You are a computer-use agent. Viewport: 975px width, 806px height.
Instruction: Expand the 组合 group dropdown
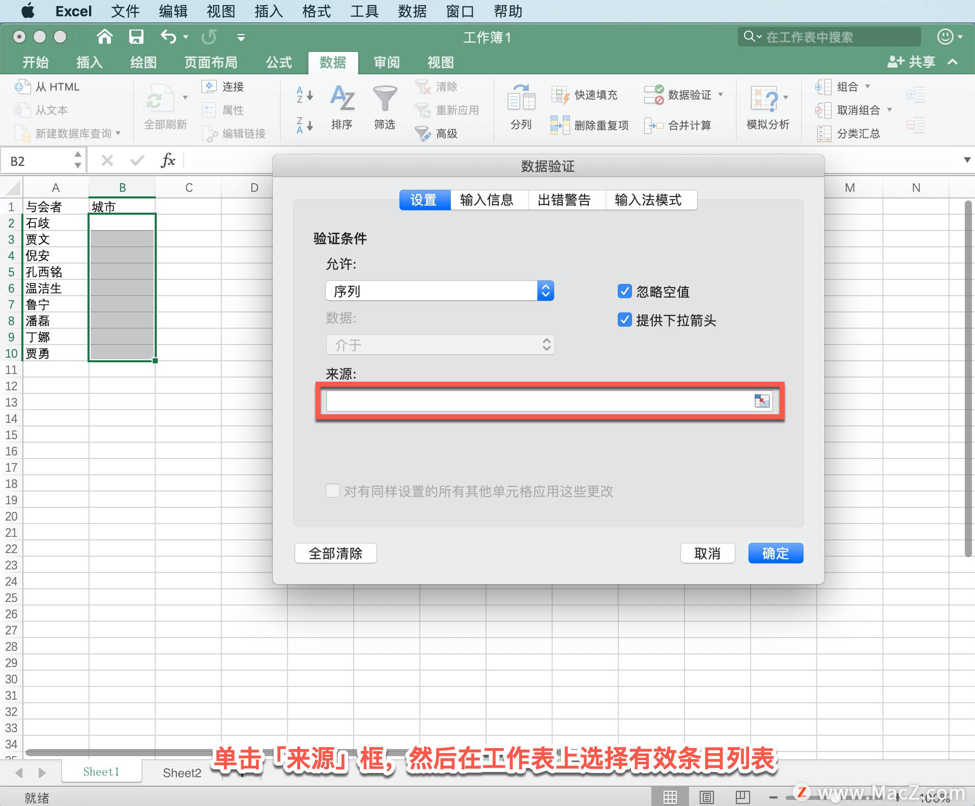[x=868, y=87]
